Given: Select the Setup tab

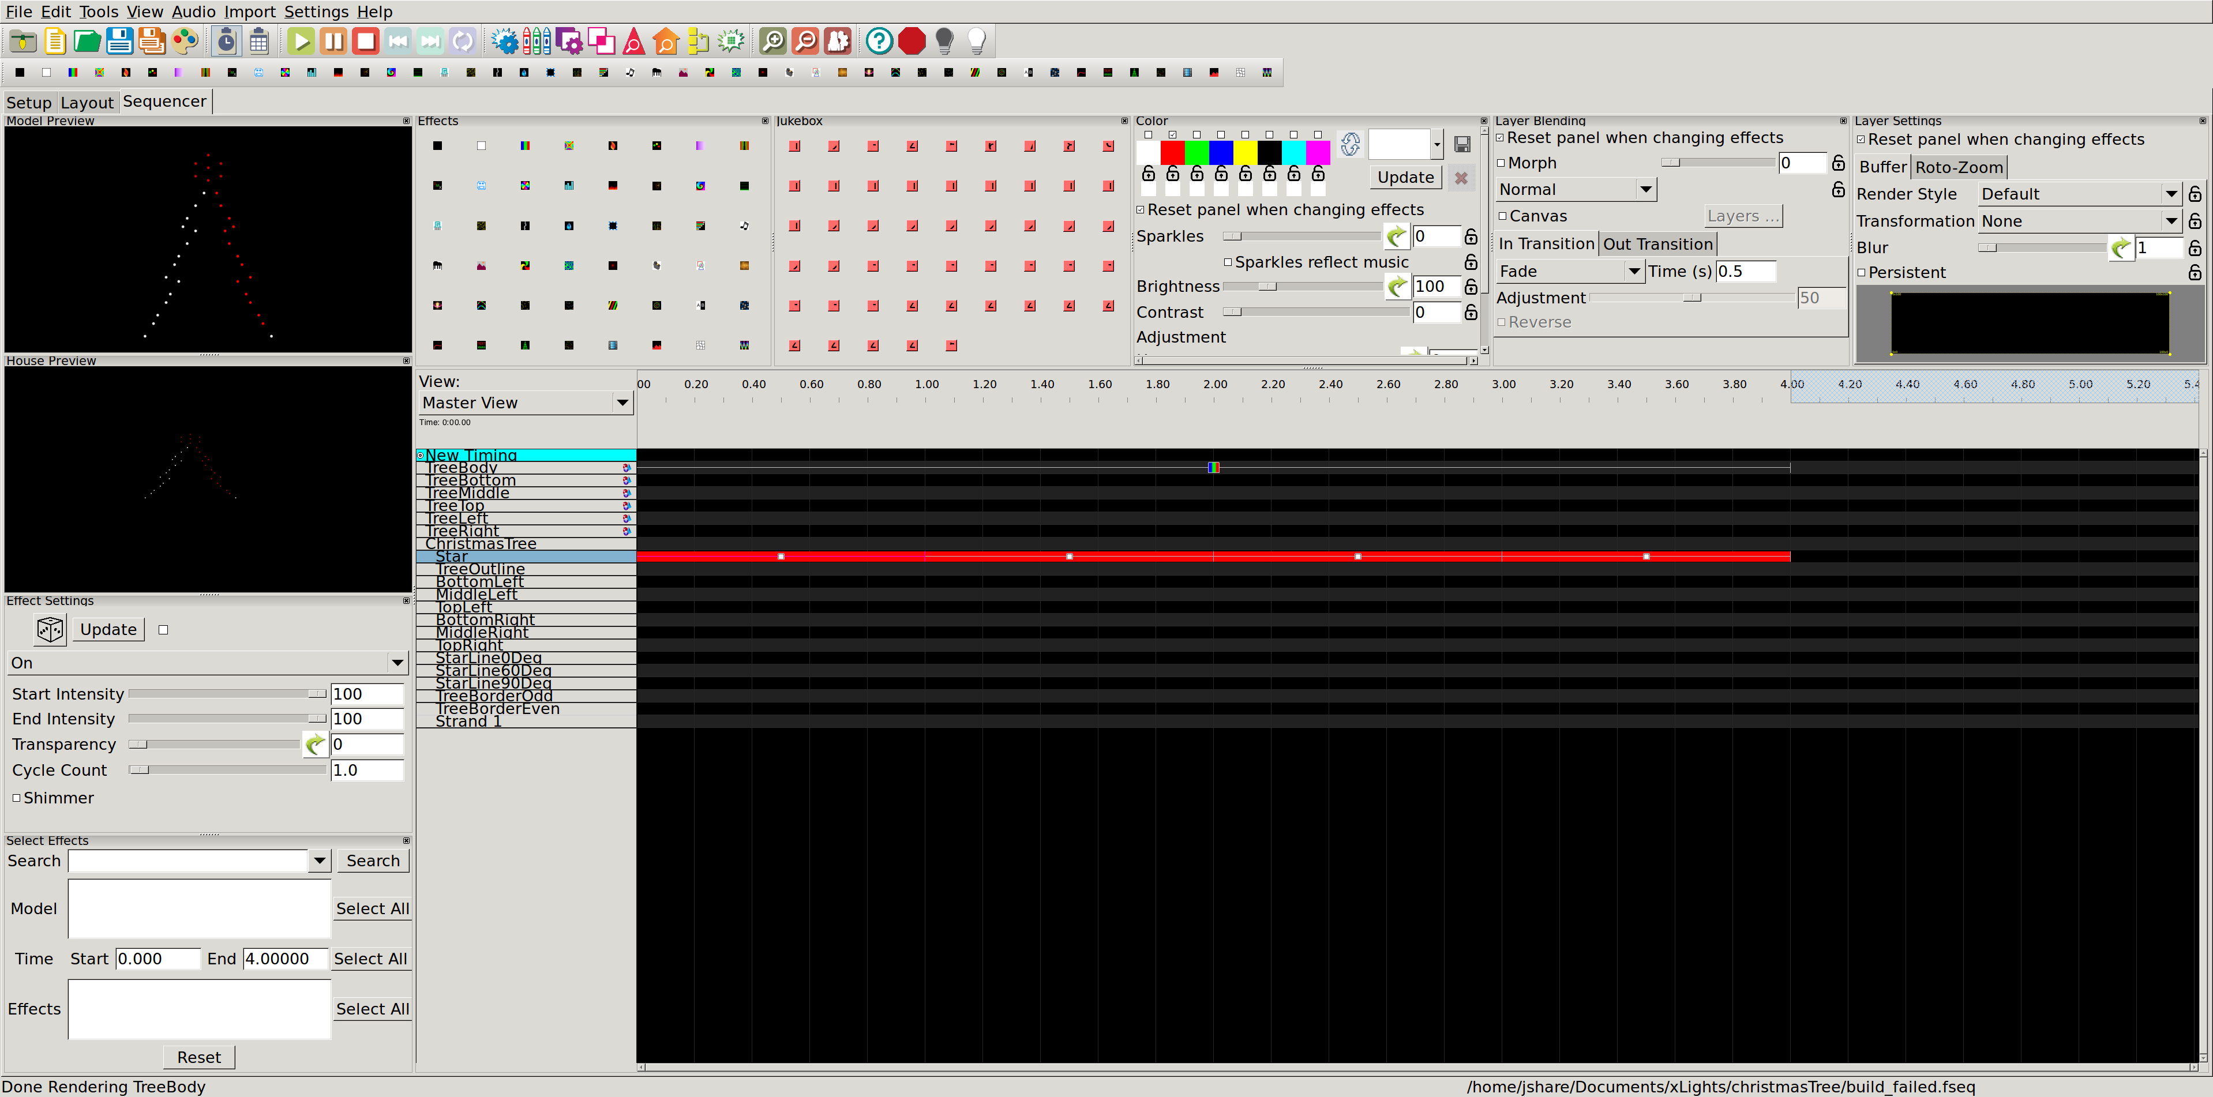Looking at the screenshot, I should pyautogui.click(x=28, y=100).
